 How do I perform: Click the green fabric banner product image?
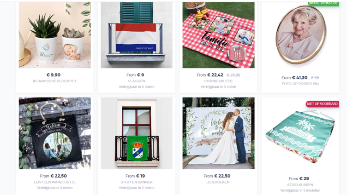137,133
